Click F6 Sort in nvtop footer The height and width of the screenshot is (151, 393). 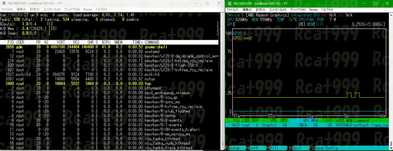point(253,148)
